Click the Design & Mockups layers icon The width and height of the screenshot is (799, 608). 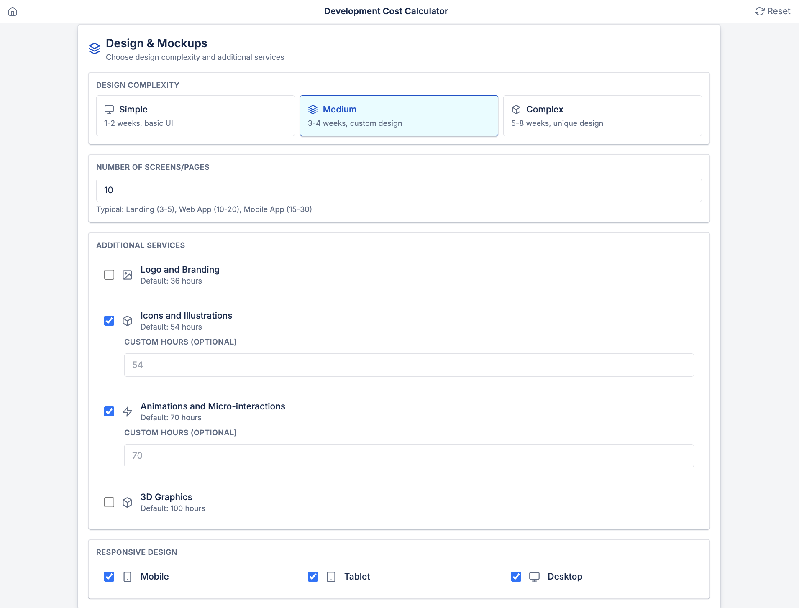(x=95, y=49)
